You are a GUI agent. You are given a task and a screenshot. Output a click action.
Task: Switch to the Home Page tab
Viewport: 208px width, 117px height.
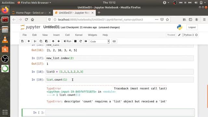click(x=31, y=13)
